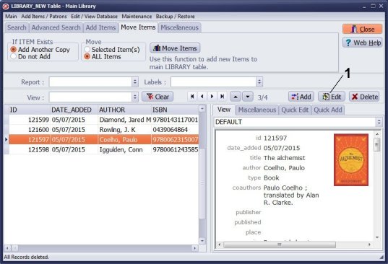388x264 pixels.
Task: Click table horizontal scroll-right arrow
Action: pyautogui.click(x=195, y=248)
